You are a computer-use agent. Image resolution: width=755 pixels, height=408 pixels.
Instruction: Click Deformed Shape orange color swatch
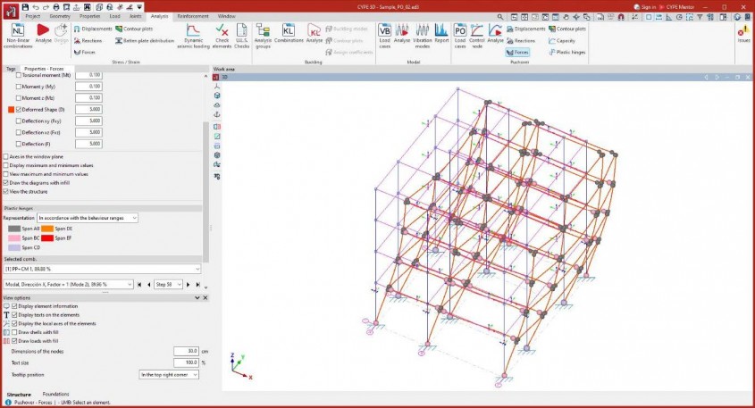pyautogui.click(x=11, y=110)
